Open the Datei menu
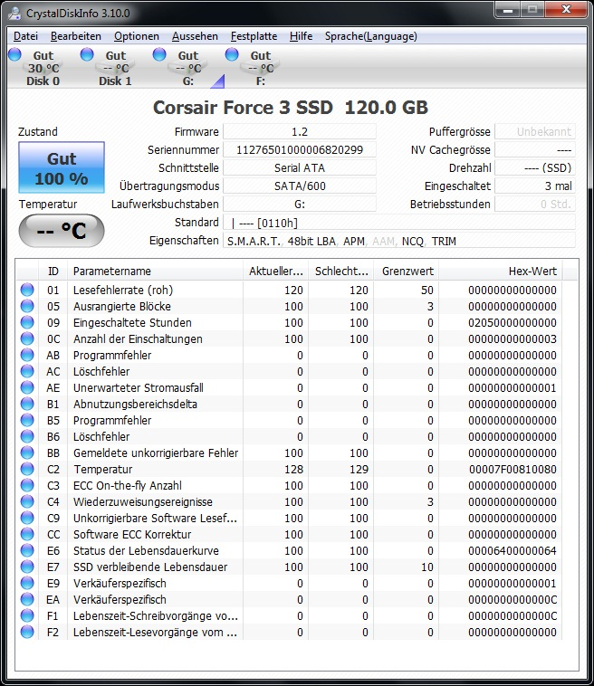This screenshot has width=594, height=686. 26,36
